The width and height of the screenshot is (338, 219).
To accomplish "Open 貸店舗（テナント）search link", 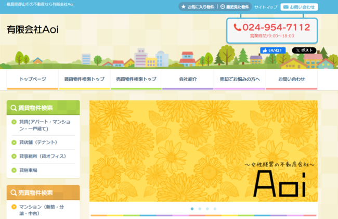I will click(38, 143).
